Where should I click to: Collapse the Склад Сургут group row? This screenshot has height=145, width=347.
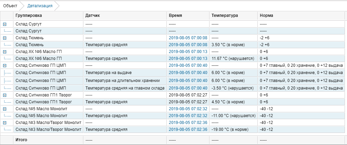tap(5, 24)
